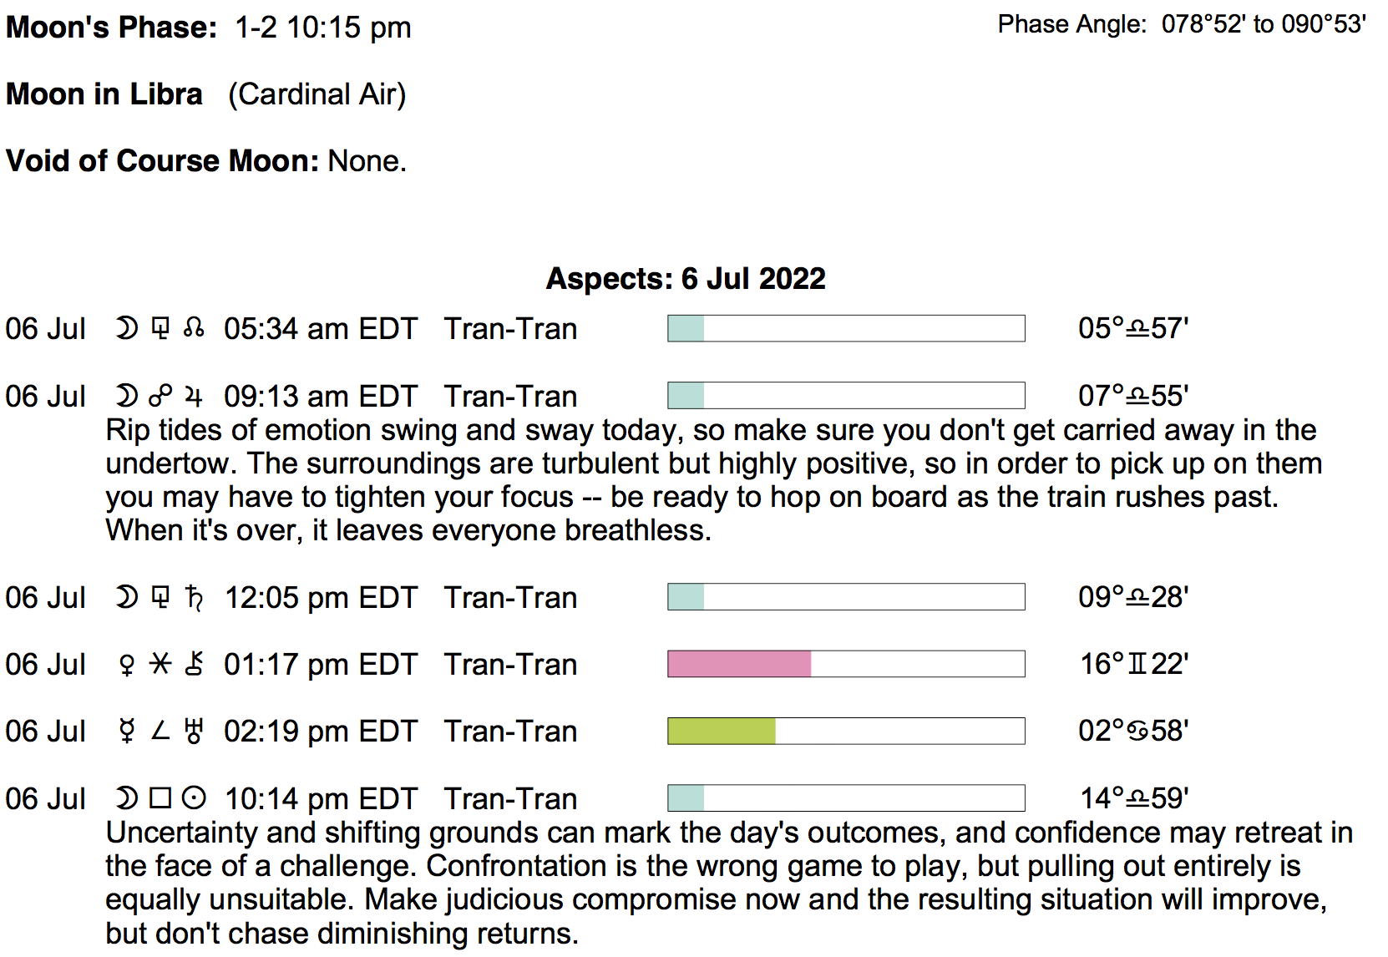Click the Uranus glyph in the Mercury aspect row
The image size is (1388, 957).
194,732
